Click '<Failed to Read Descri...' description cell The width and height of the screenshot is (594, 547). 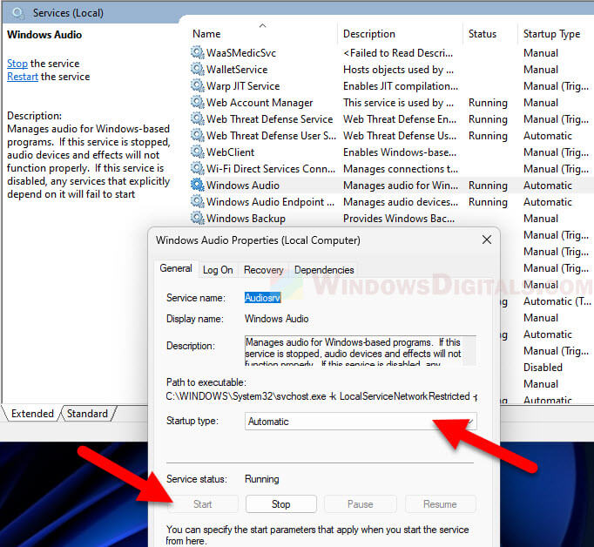coord(398,52)
